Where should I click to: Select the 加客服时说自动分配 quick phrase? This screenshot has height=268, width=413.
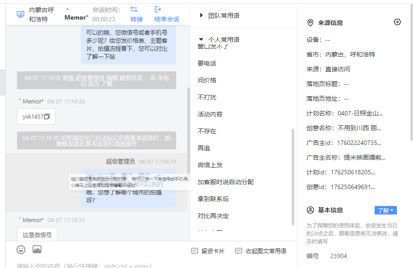tap(226, 182)
